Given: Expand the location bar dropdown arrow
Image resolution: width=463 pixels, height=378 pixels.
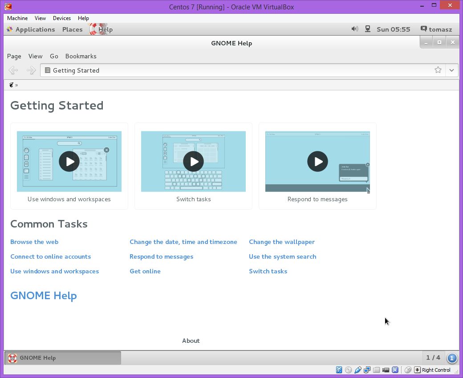Looking at the screenshot, I should pyautogui.click(x=451, y=70).
